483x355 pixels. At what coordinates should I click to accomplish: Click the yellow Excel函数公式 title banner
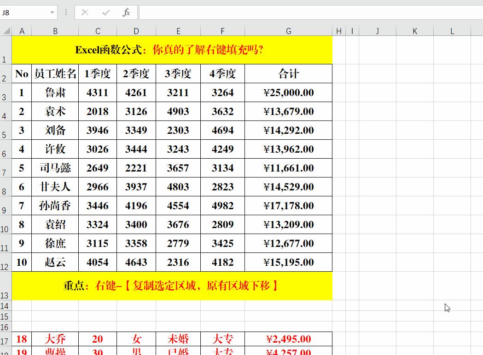click(173, 50)
